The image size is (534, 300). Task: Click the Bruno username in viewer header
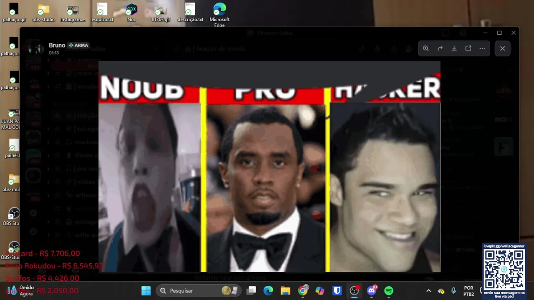(x=57, y=45)
